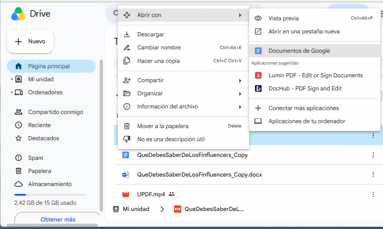Open Página principal in sidebar
Viewport: 383px width, 229px height.
coord(51,66)
